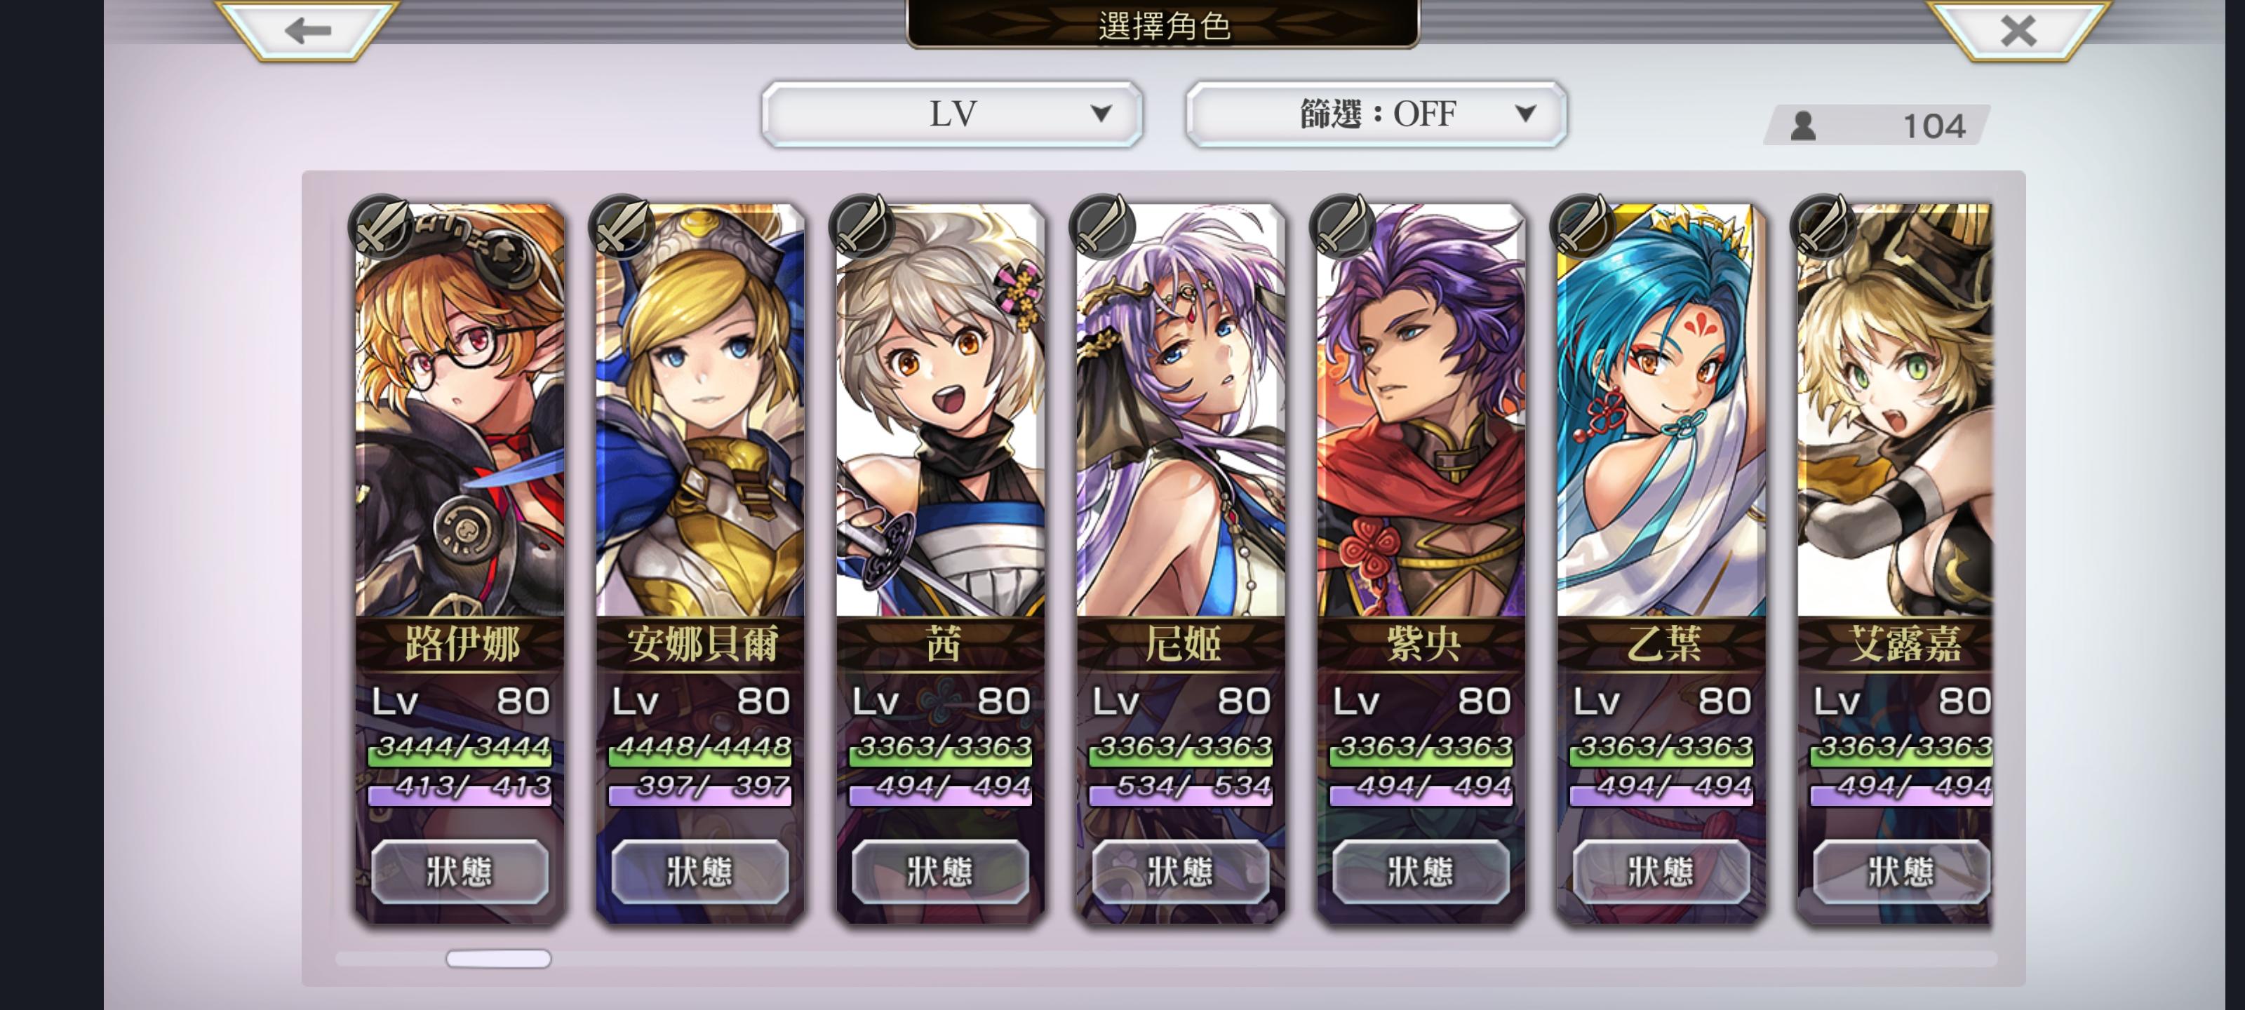The height and width of the screenshot is (1010, 2245).
Task: Click the horizontal scrollbar thumb
Action: (x=499, y=959)
